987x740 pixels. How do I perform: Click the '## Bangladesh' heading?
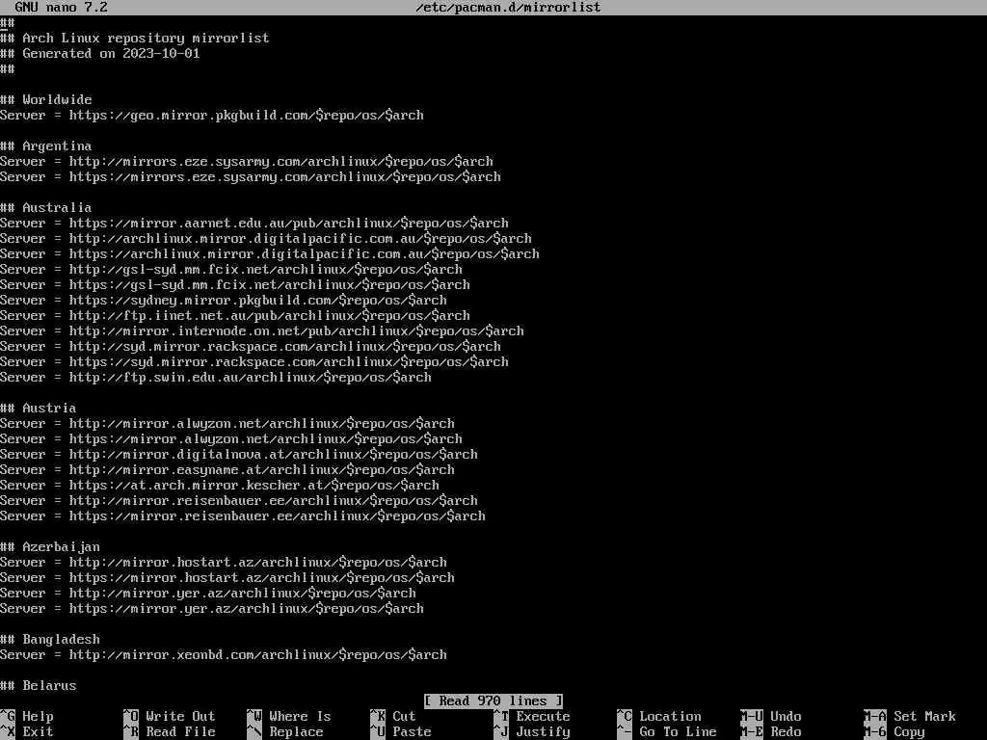click(x=50, y=640)
